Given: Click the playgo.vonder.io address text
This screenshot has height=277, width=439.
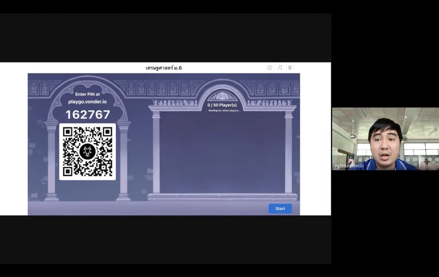Looking at the screenshot, I should (x=87, y=102).
